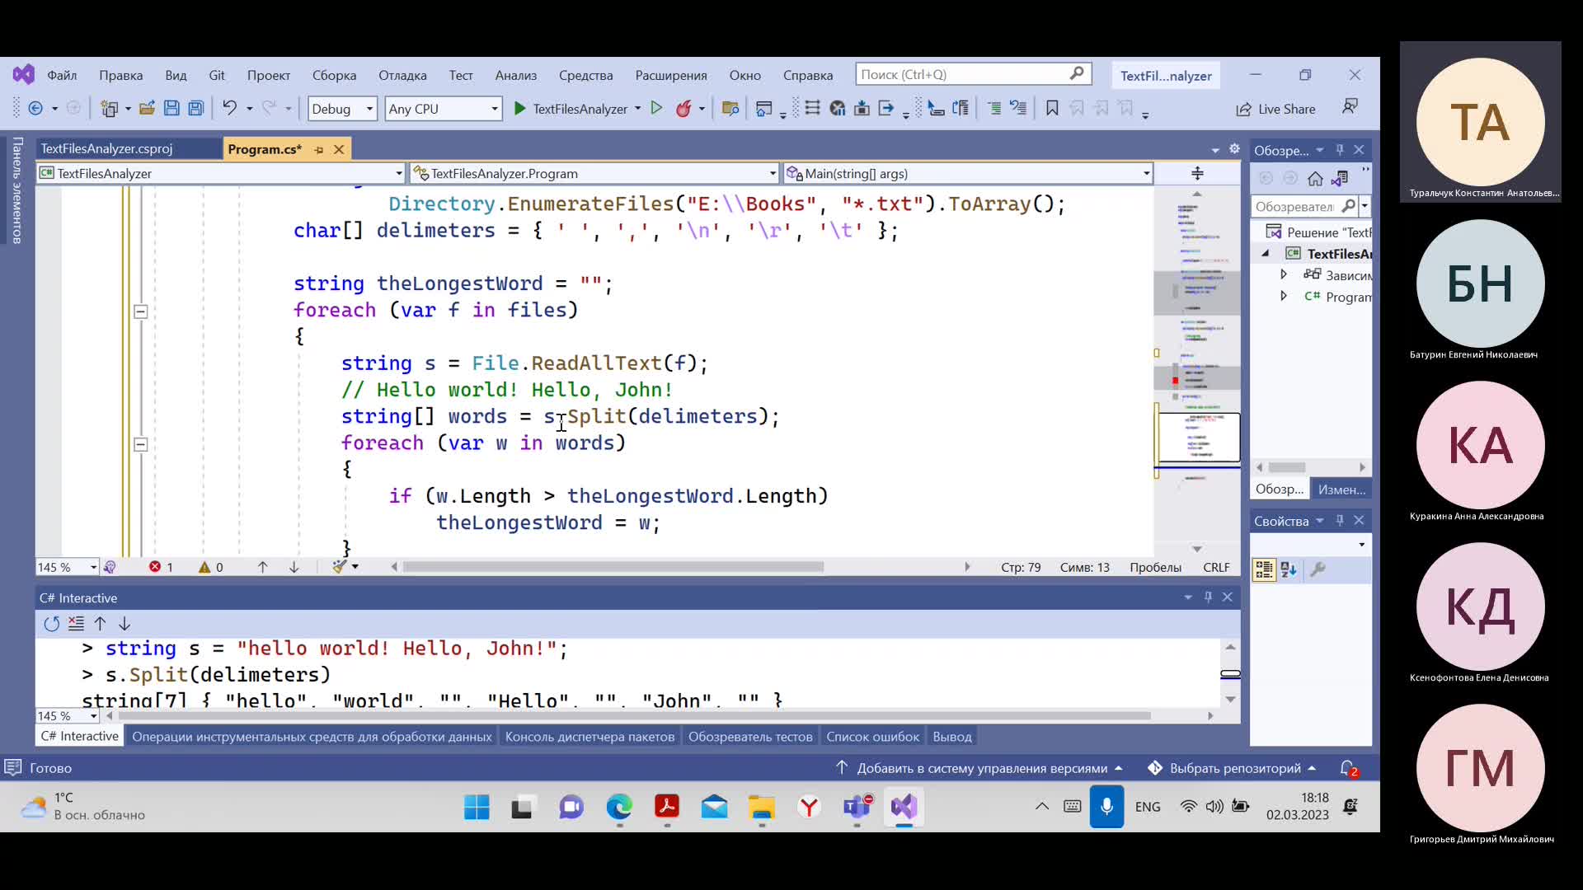Click the Hot Reload flame icon
The height and width of the screenshot is (890, 1583).
[683, 108]
